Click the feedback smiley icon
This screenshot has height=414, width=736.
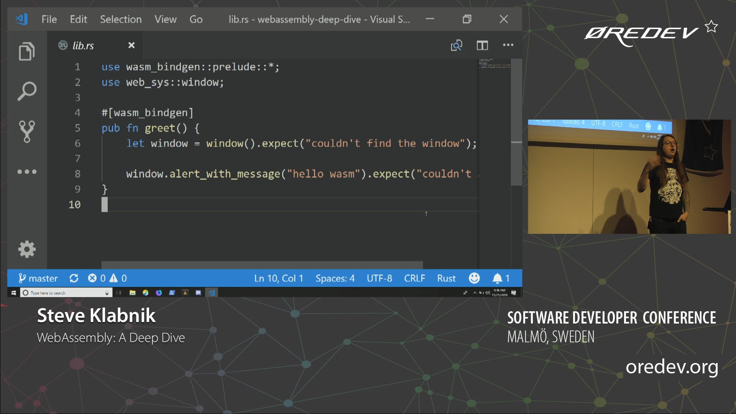474,278
